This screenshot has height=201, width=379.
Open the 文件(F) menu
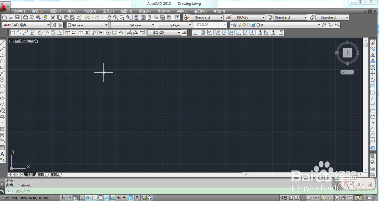pos(20,11)
